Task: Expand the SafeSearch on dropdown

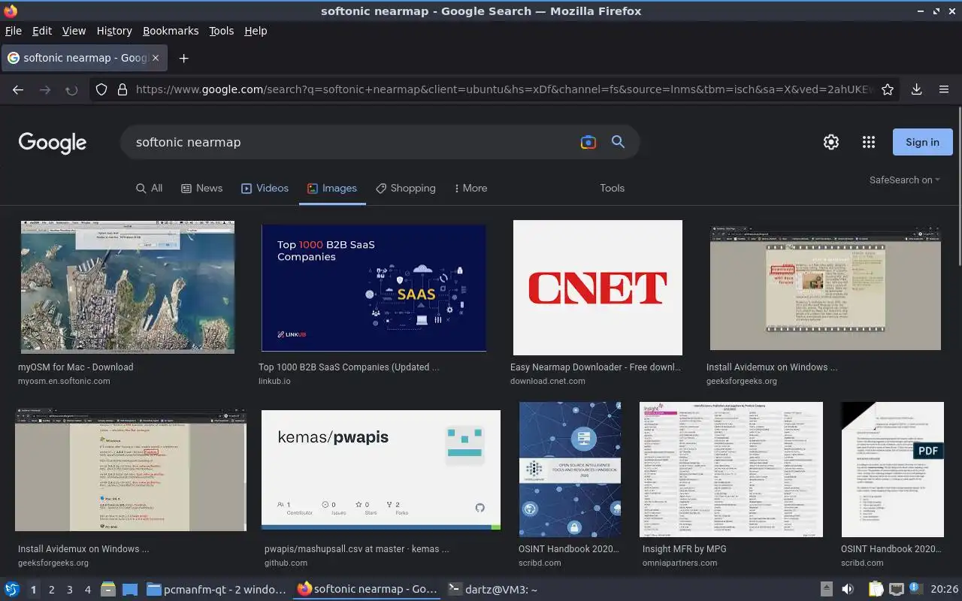Action: pos(904,180)
